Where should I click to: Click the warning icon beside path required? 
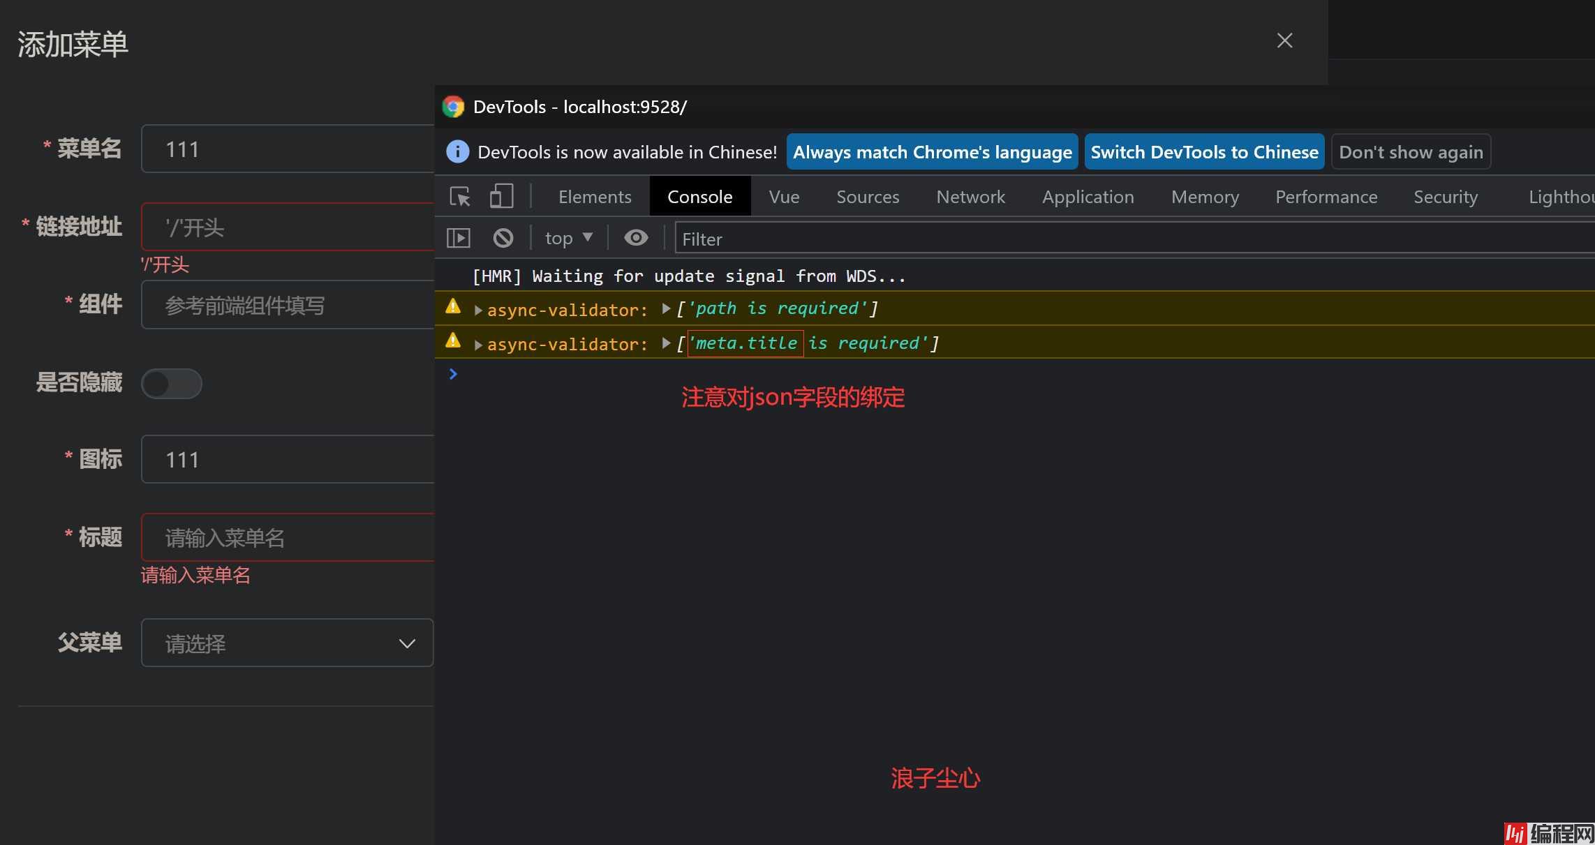coord(453,306)
